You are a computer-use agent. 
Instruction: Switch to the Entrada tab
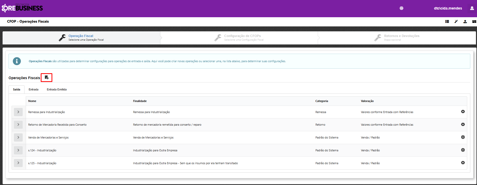coord(34,89)
